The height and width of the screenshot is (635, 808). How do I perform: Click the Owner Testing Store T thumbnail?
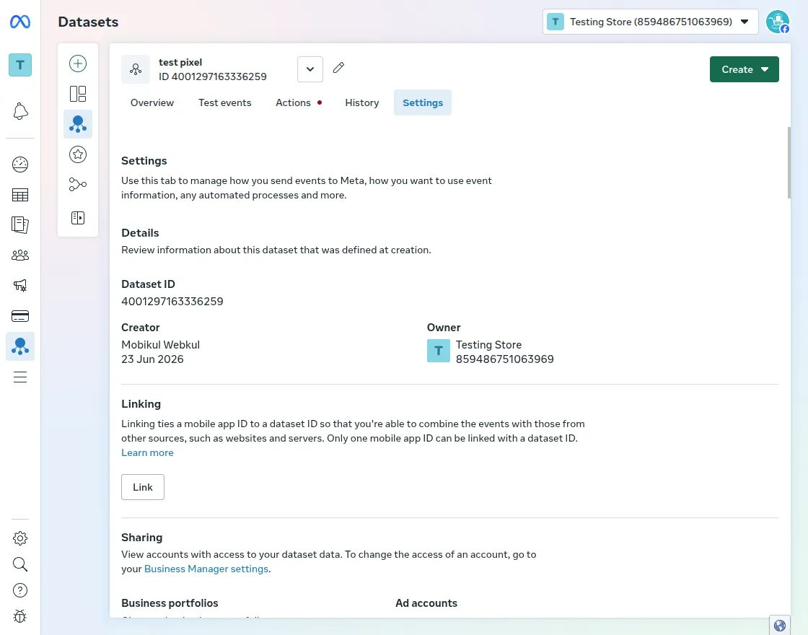tap(439, 351)
